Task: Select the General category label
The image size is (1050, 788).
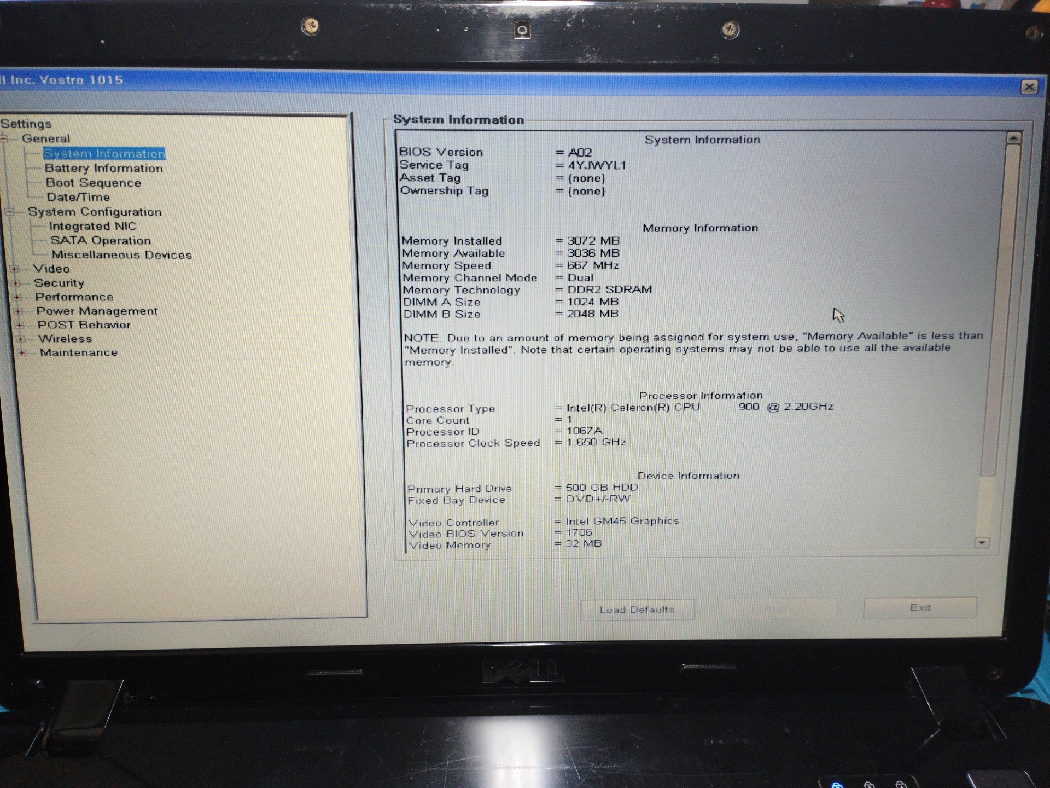Action: point(46,139)
